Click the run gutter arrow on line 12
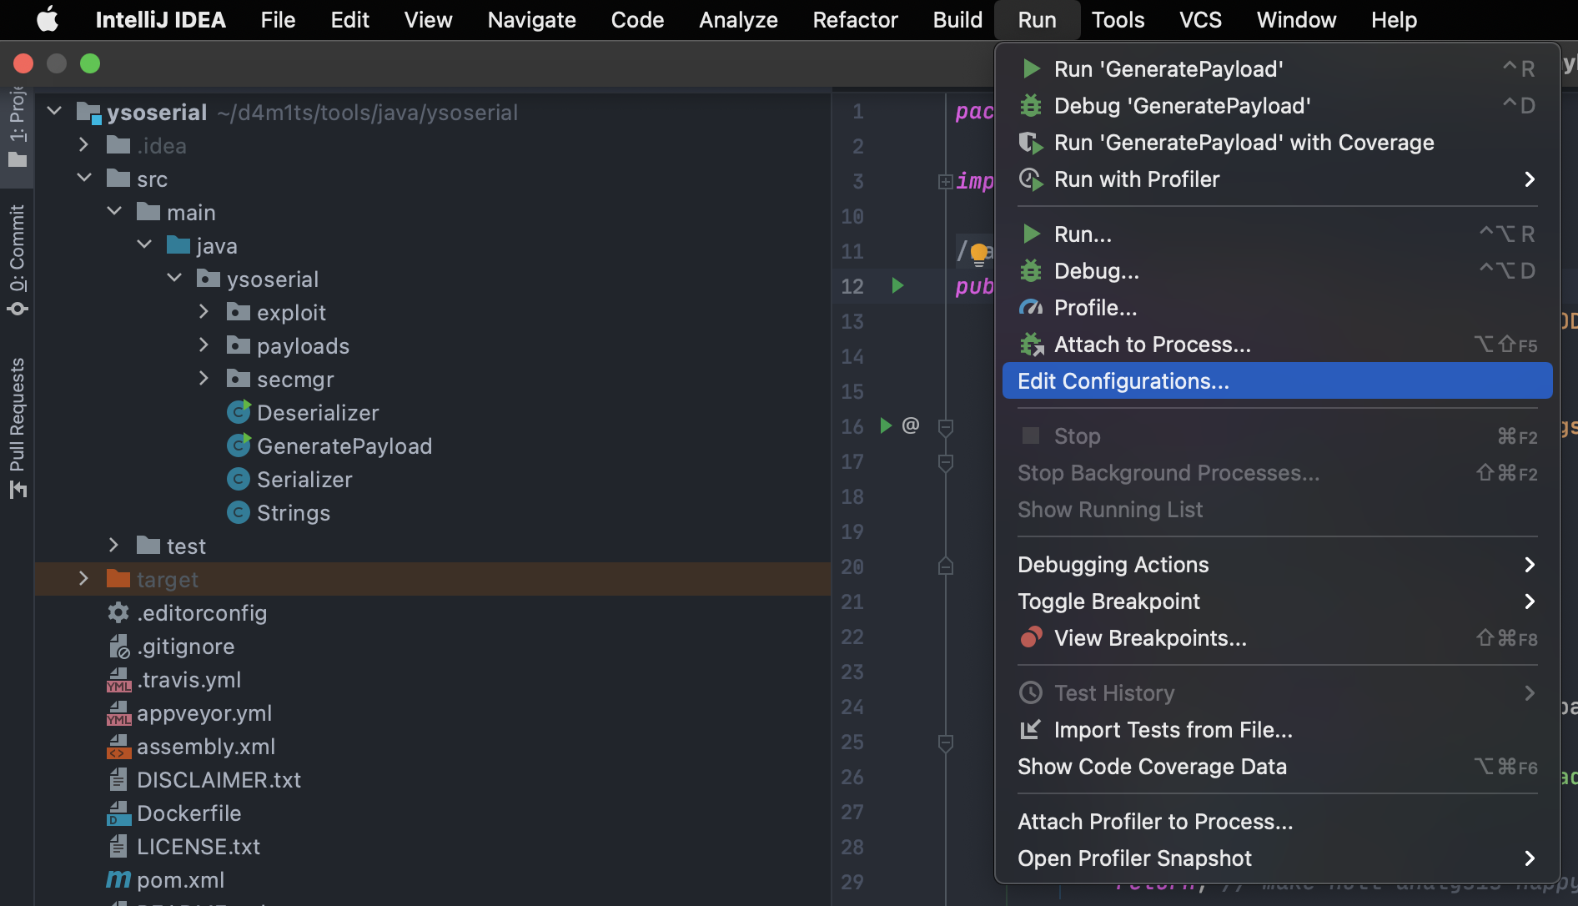 (897, 286)
